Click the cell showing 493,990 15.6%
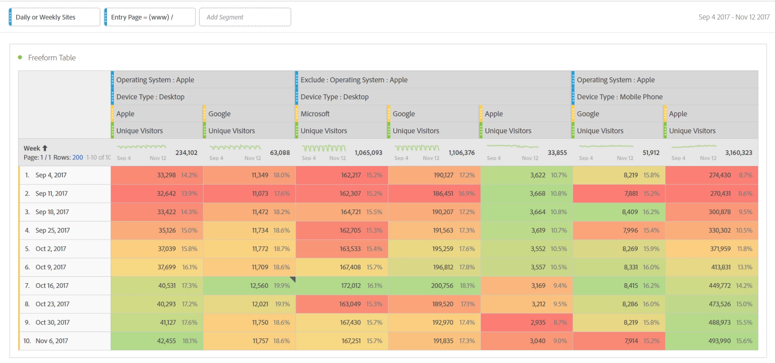Screen dimensions: 775x363 [712, 341]
